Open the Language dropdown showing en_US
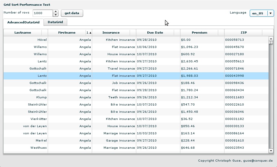Screen dimensions: 277x167 coord(261,13)
